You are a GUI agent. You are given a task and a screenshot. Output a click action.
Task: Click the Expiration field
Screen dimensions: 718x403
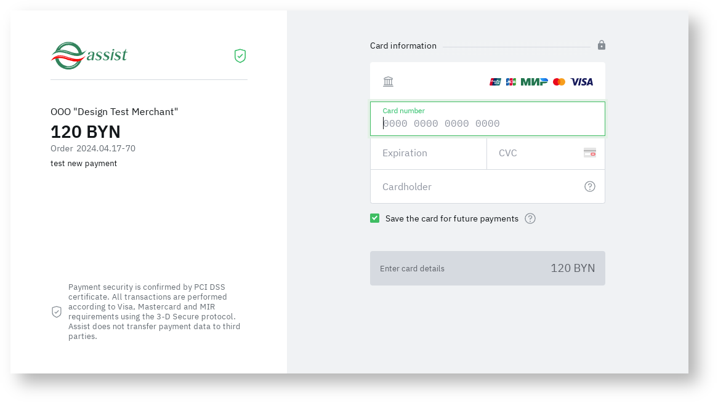click(x=428, y=153)
